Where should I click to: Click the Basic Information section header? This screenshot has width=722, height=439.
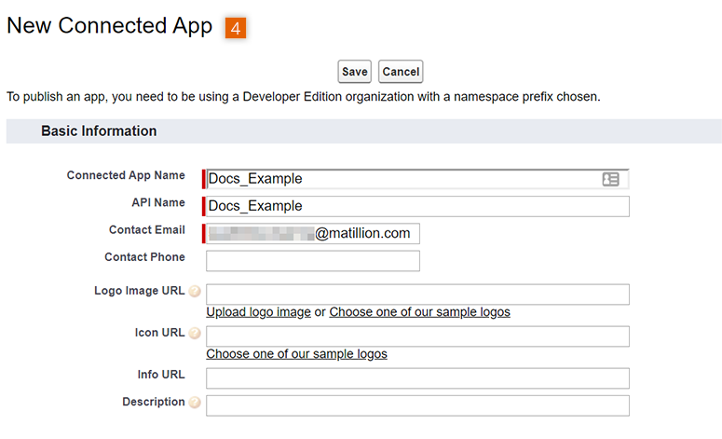pyautogui.click(x=363, y=131)
